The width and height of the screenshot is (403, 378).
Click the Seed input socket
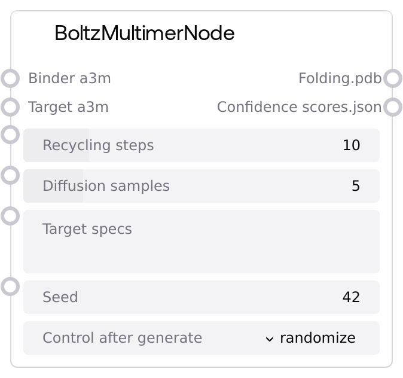(10, 286)
